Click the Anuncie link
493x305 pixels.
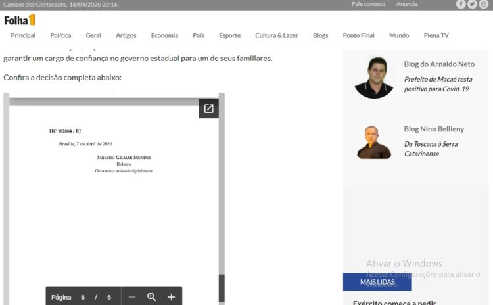pyautogui.click(x=407, y=4)
